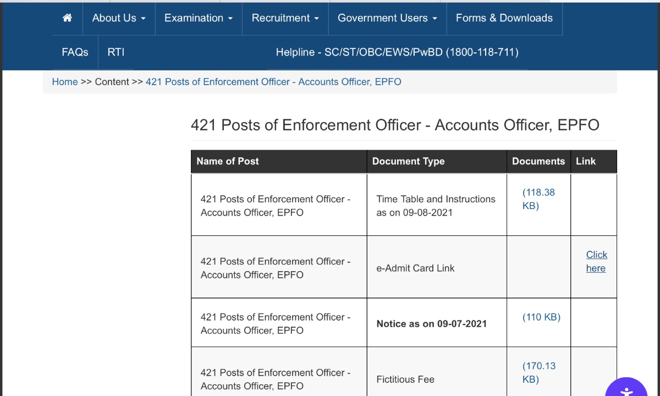Viewport: 660px width, 396px height.
Task: Open the e-Admit Card 'Click here' link
Action: [x=596, y=261]
